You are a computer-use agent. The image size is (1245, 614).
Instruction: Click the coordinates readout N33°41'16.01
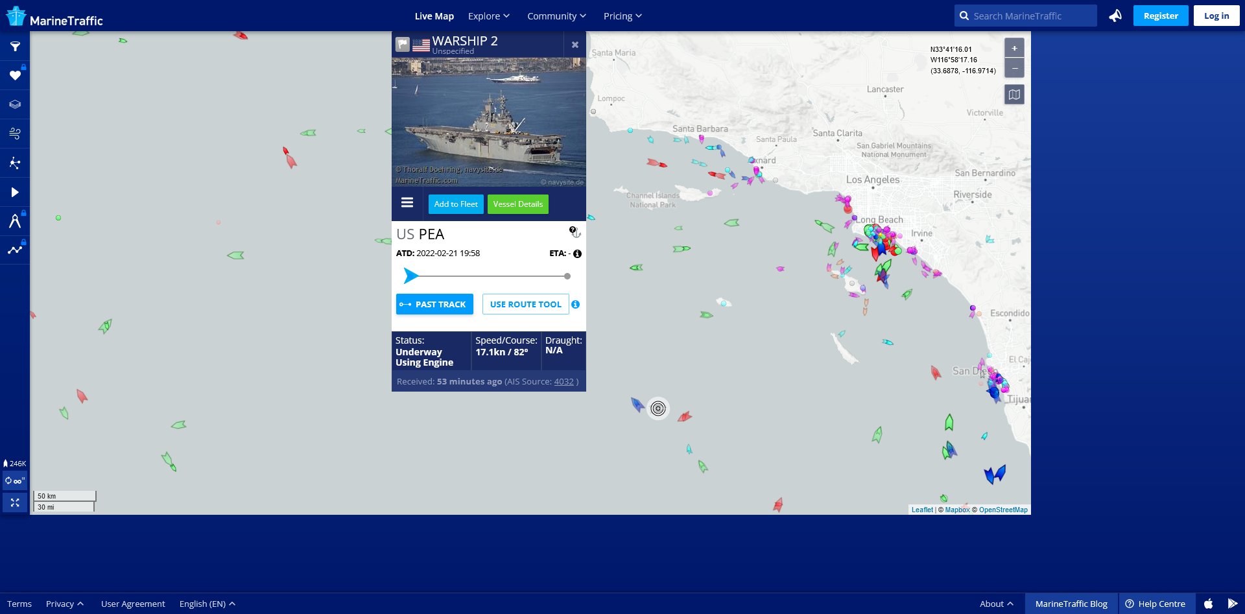pos(951,49)
